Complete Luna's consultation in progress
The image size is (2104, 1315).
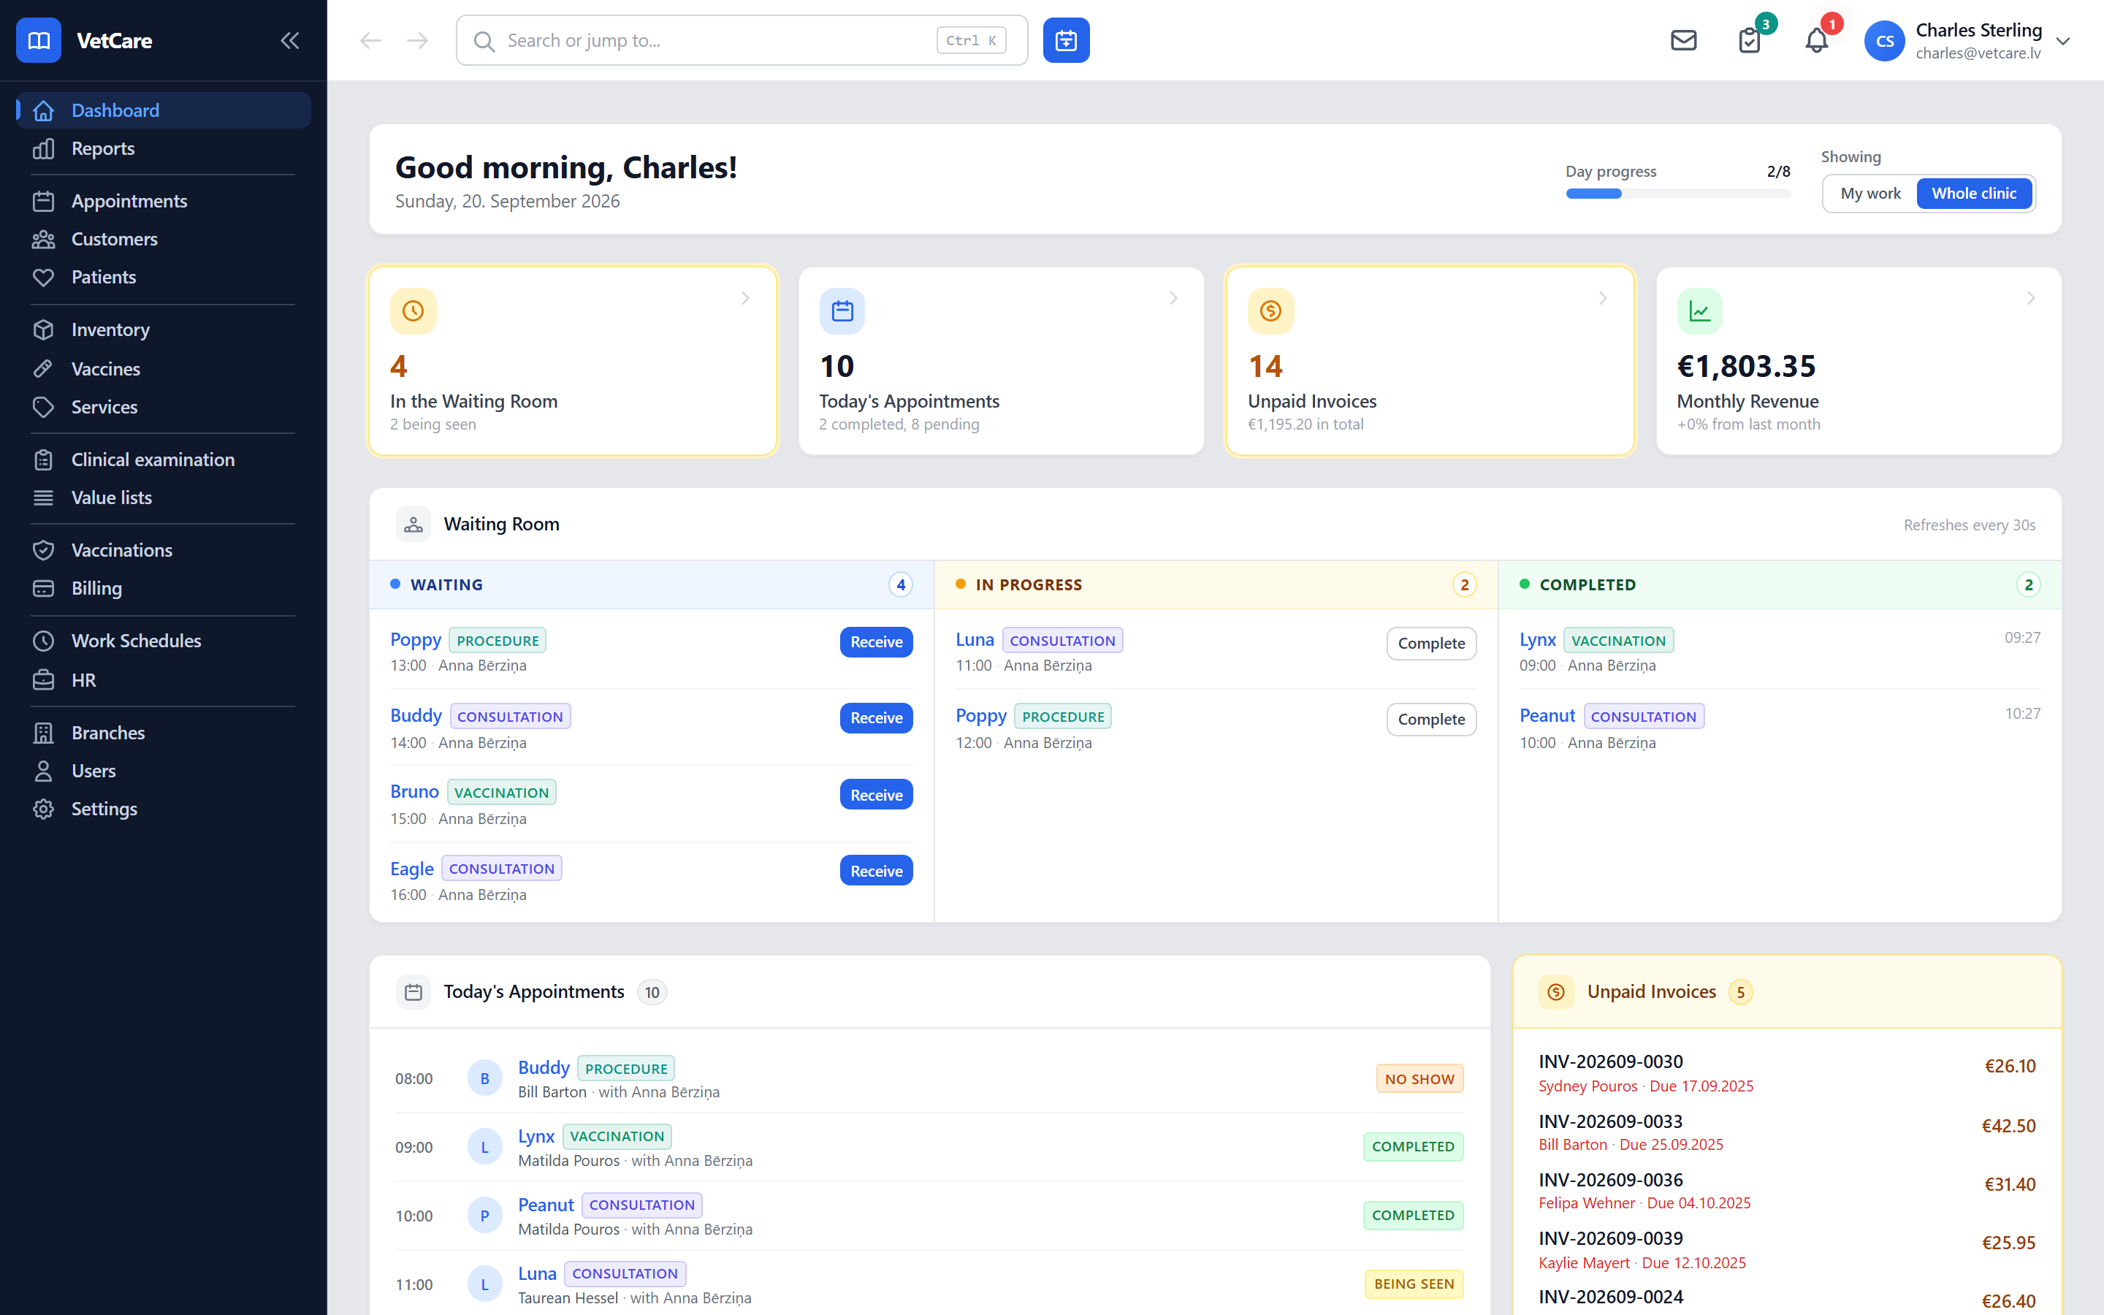(1431, 644)
